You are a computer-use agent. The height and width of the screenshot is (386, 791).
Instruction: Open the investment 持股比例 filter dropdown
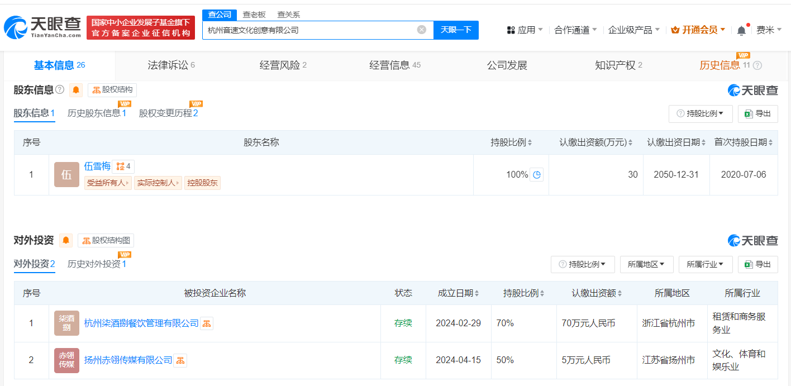583,264
